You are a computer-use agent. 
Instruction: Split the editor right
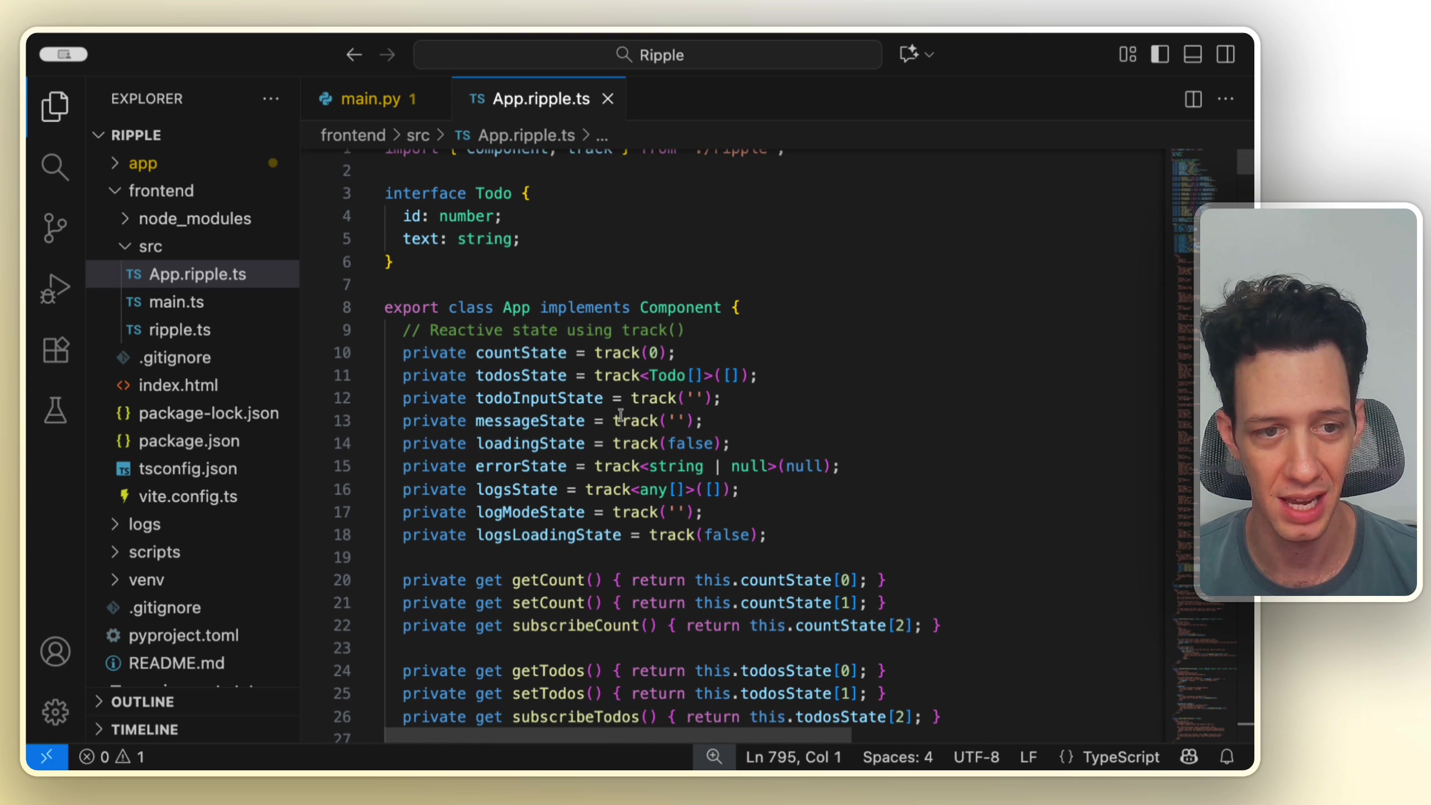coord(1192,99)
